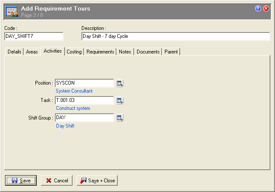Follow the Day Shift link
Screen dimensions: 275x192
coord(65,126)
